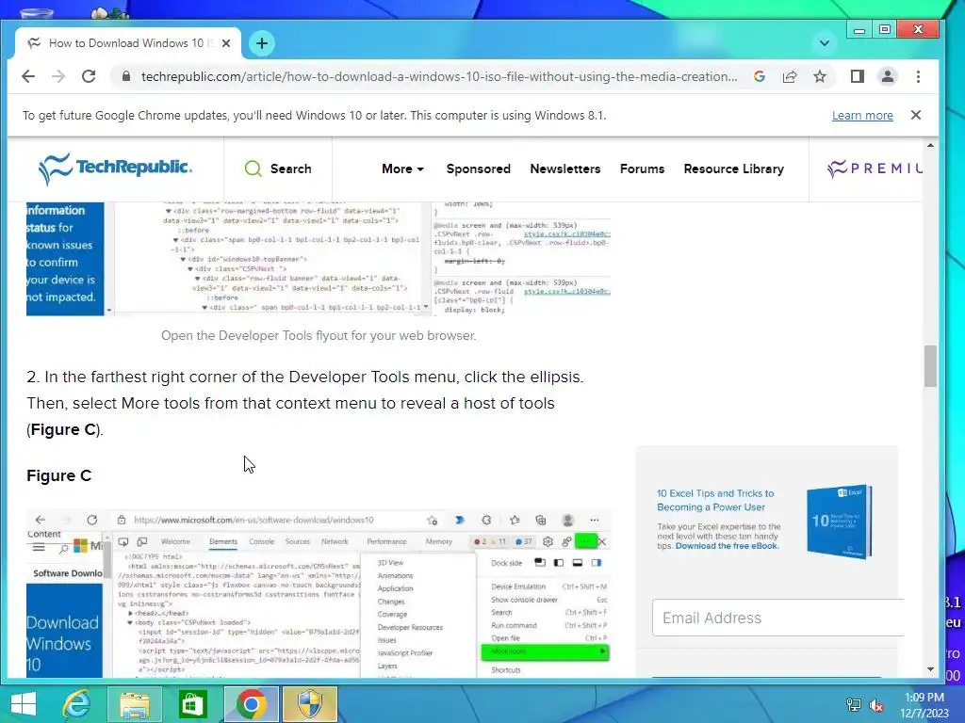The image size is (965, 723).
Task: Open the Resource Library
Action: click(x=733, y=169)
